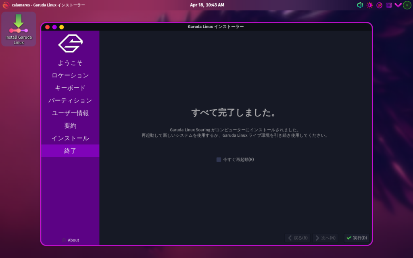Click the brightness icon in the tray

pos(369,5)
